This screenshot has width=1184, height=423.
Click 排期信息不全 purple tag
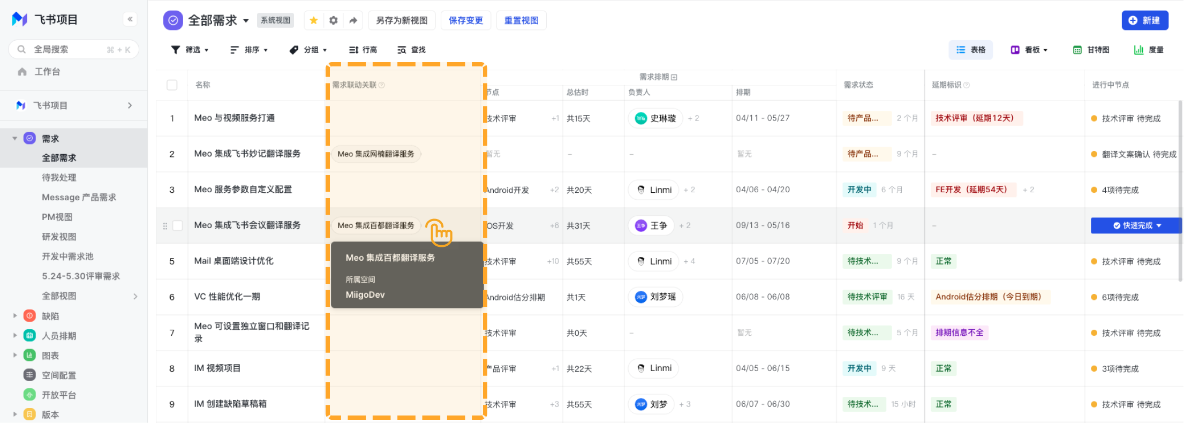pos(960,333)
